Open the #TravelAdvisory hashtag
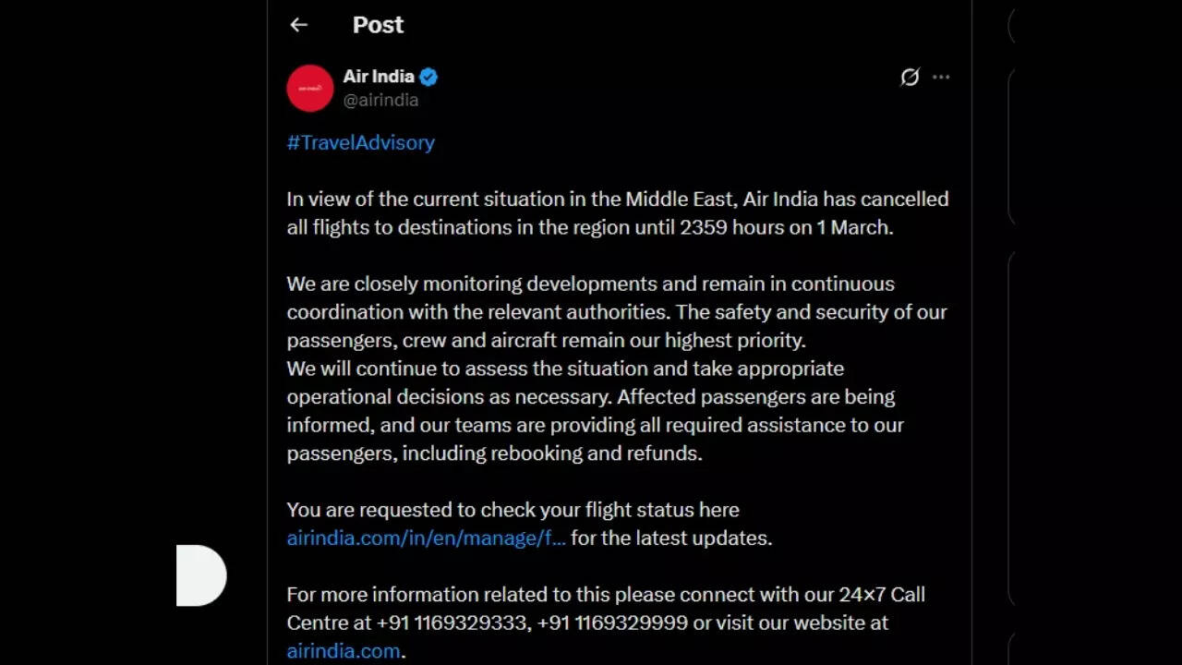Screen dimensions: 1182x665 pos(360,142)
